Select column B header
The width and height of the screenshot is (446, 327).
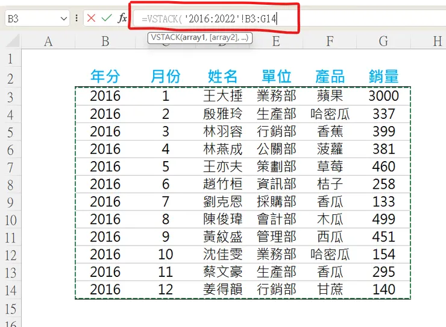pyautogui.click(x=105, y=42)
